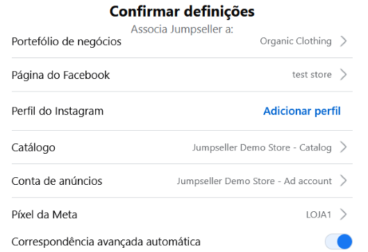Viewport: 368px width, 252px height.
Task: Click the Perfil do Instagram row label
Action: click(x=58, y=111)
